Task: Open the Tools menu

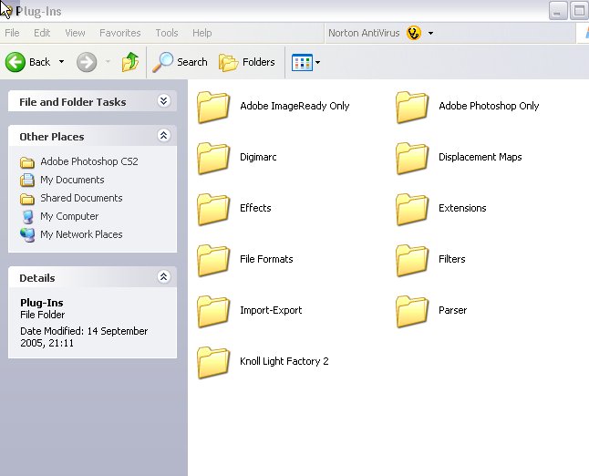Action: (x=167, y=33)
